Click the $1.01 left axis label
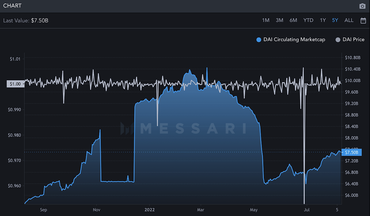 14,59
